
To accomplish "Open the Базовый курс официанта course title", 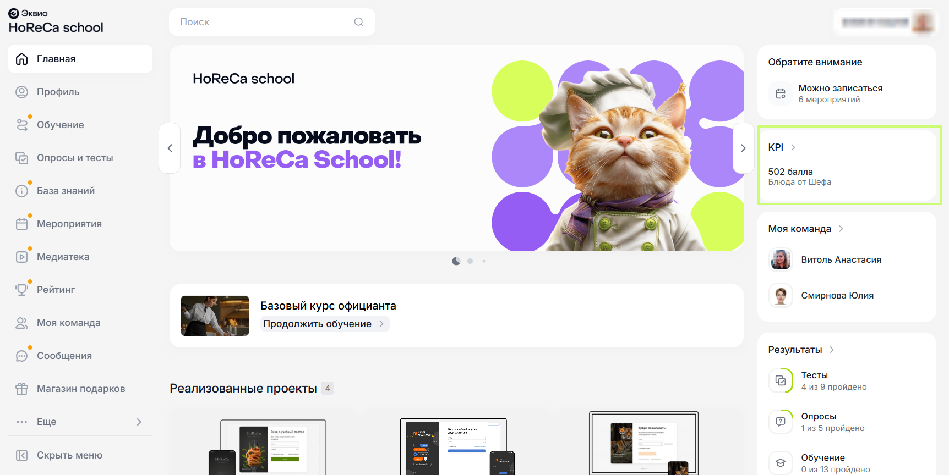I will click(328, 306).
